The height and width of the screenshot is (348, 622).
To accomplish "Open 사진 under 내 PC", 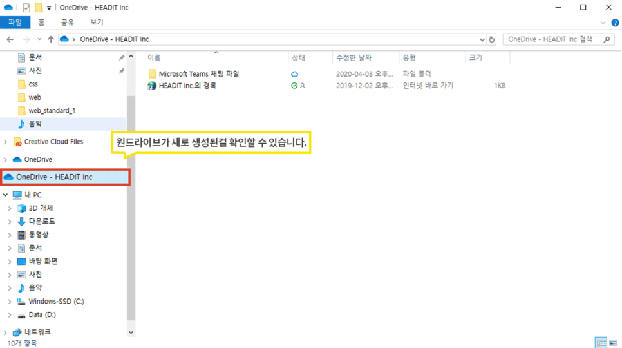I will coord(35,275).
